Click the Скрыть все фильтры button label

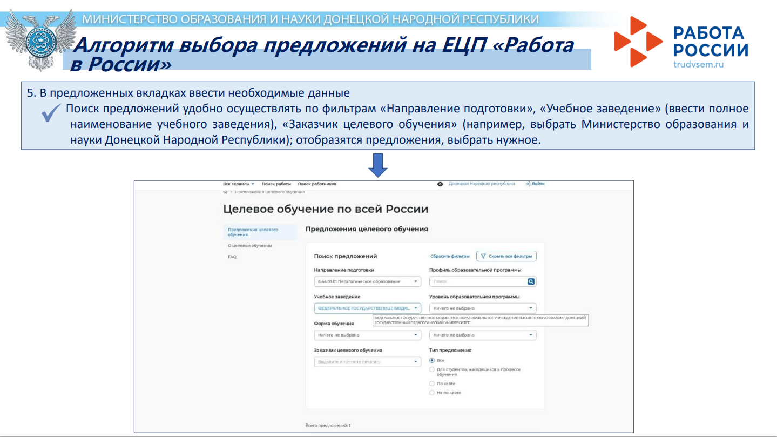(511, 256)
